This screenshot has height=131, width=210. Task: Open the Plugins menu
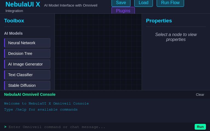(123, 11)
